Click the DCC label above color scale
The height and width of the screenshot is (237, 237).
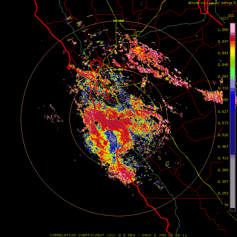coord(231,16)
